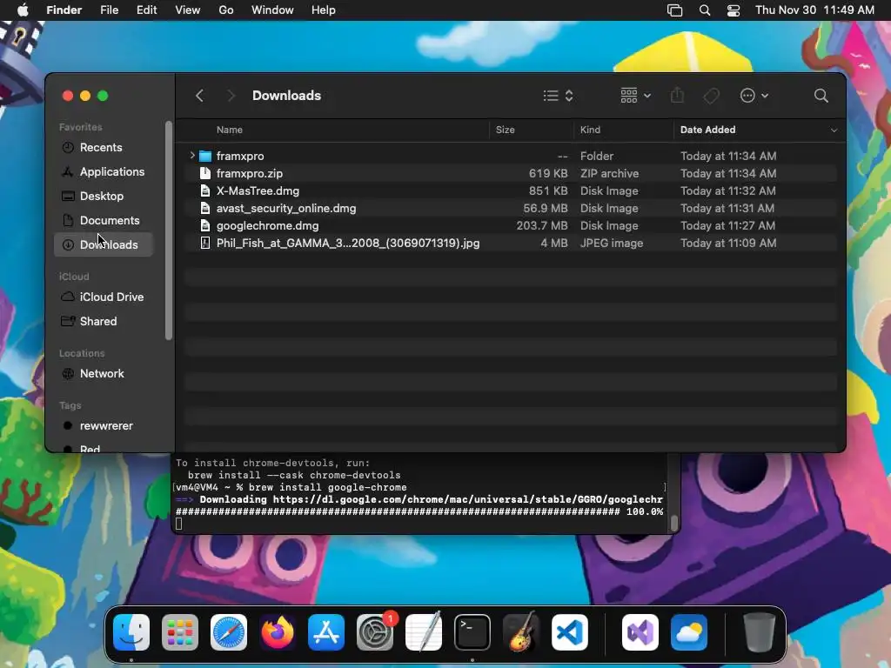Click the Edit Tags toolbar icon
The image size is (891, 668).
pos(711,96)
